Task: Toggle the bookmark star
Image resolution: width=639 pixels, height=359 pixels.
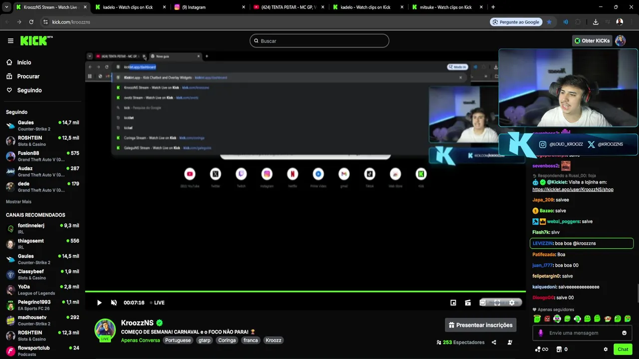Action: (x=549, y=22)
